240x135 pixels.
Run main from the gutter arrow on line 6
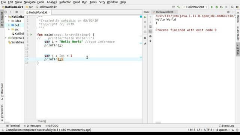31,34
